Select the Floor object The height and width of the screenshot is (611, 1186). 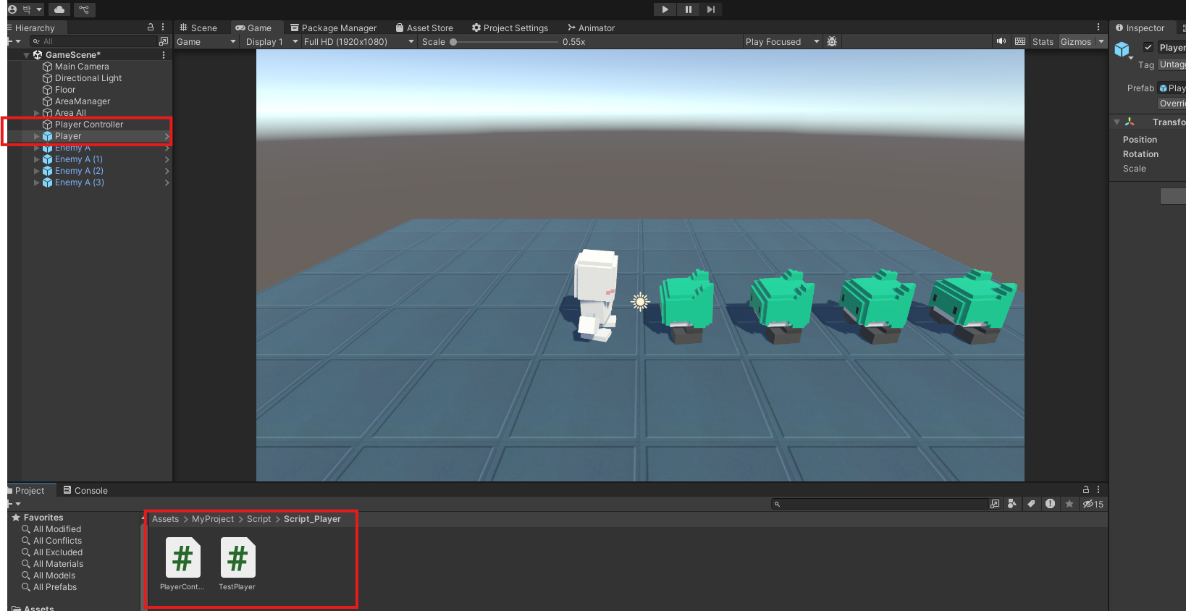pyautogui.click(x=65, y=90)
